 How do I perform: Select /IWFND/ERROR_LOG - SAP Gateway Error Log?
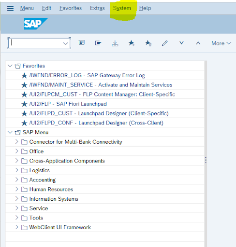click(87, 75)
